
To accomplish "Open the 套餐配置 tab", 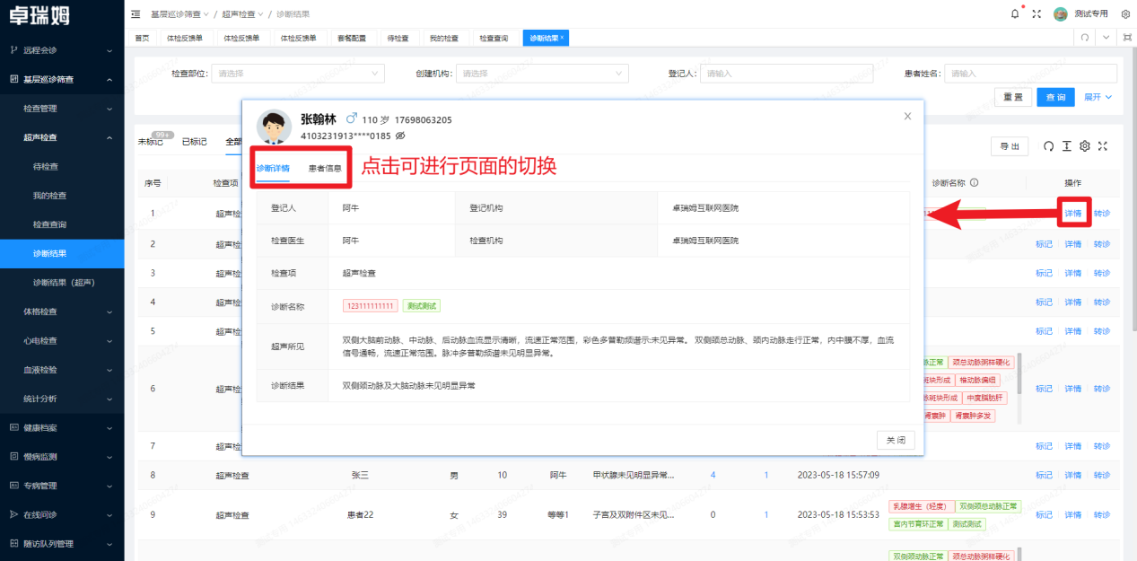I will point(352,38).
